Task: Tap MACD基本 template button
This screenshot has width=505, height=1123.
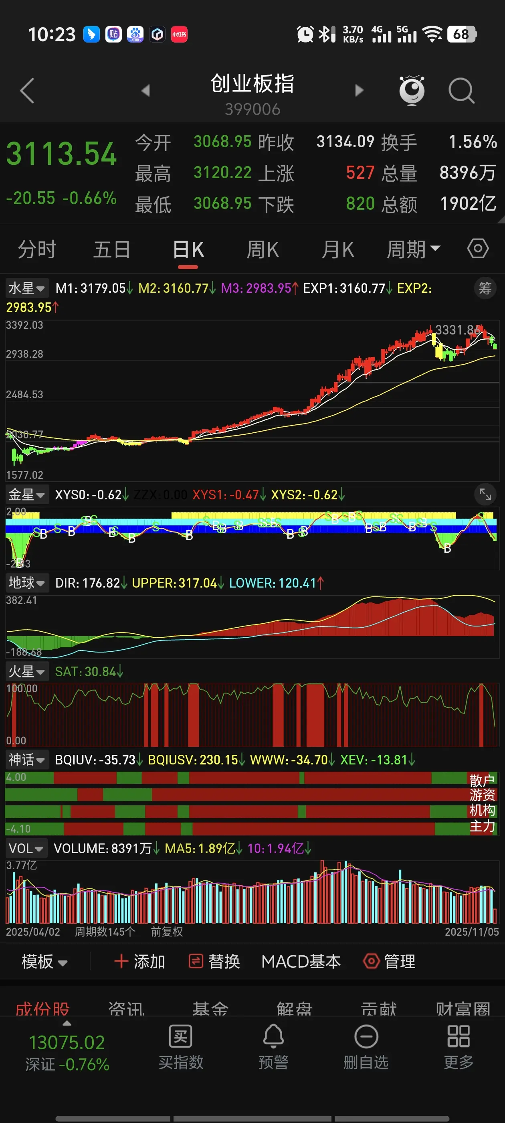Action: (301, 961)
